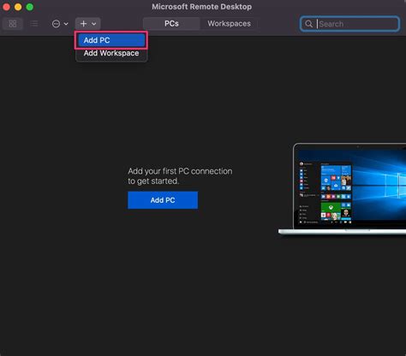
Task: Minimize window with yellow button
Action: pos(18,7)
